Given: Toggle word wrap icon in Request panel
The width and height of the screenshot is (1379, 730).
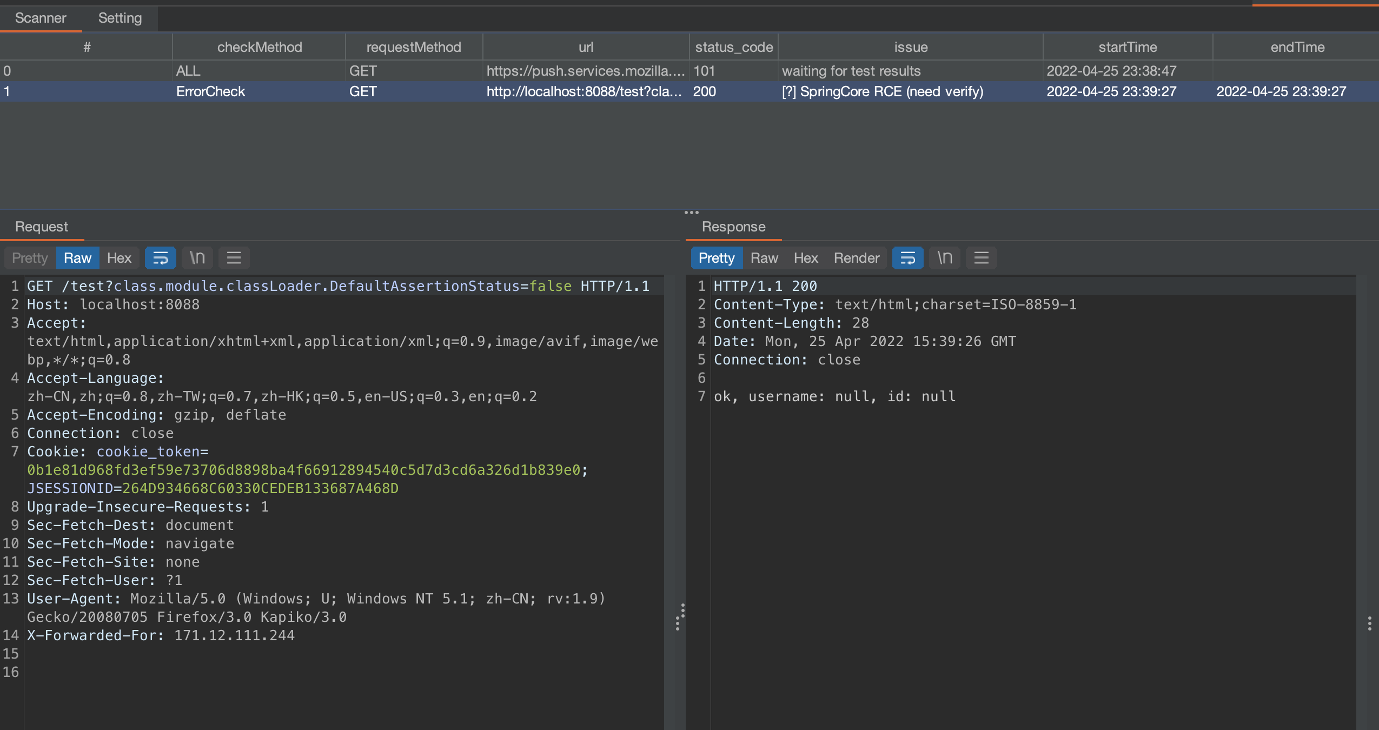Looking at the screenshot, I should pos(160,258).
